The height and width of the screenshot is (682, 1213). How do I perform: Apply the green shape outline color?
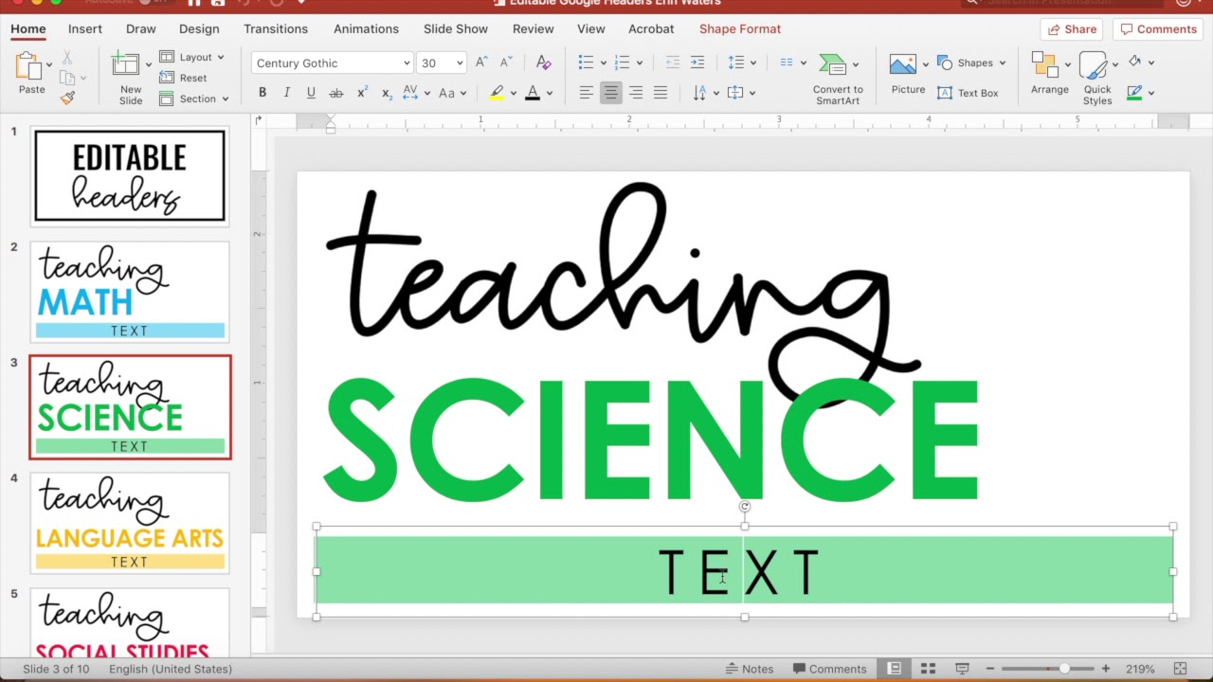point(1135,93)
